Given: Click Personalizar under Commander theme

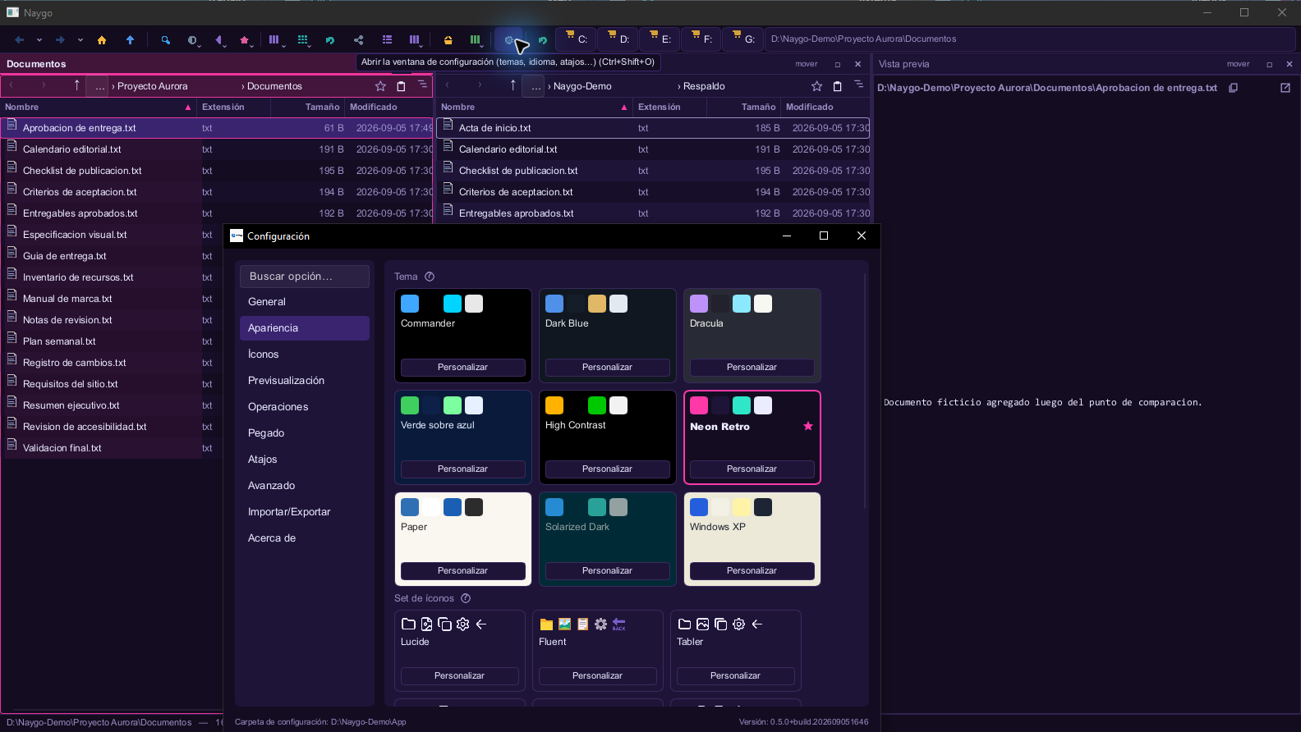Looking at the screenshot, I should [462, 367].
